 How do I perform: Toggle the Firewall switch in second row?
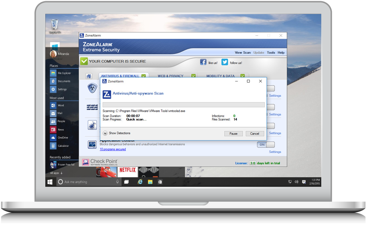270,107
